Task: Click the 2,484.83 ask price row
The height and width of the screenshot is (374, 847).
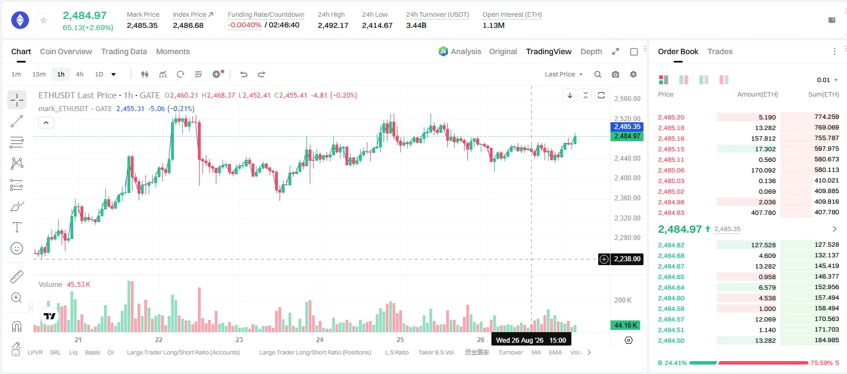Action: pyautogui.click(x=749, y=213)
